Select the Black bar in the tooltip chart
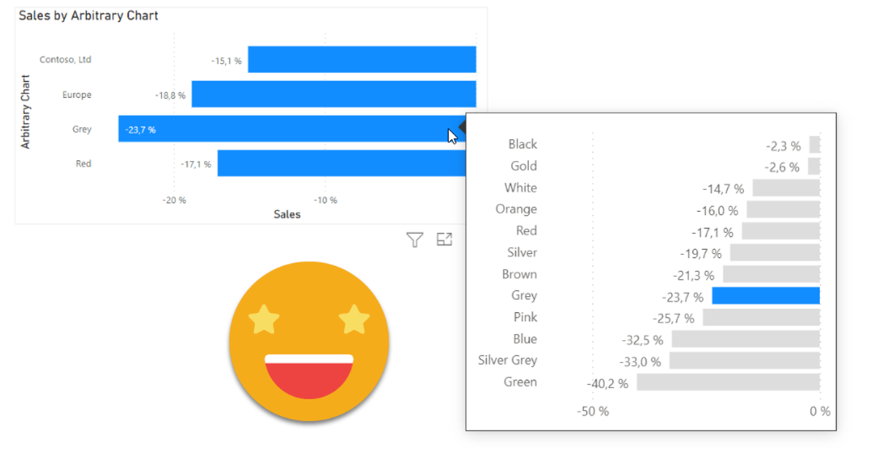The image size is (877, 459). (x=815, y=145)
